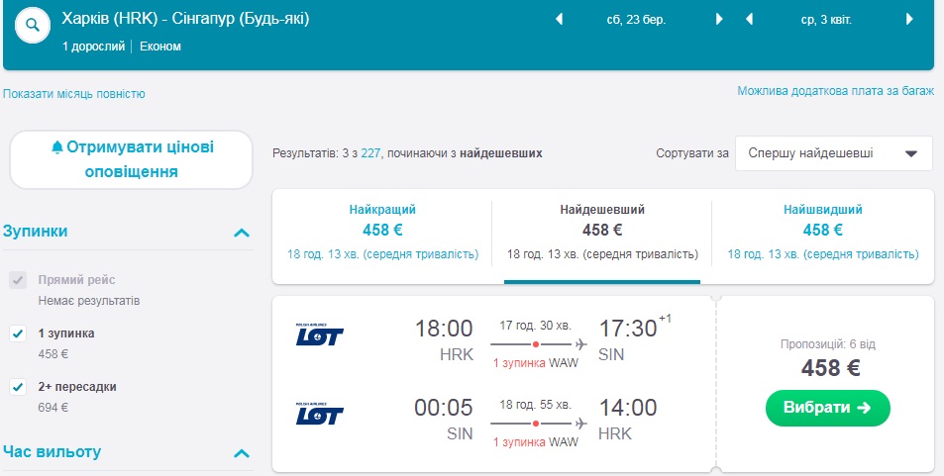Collapse the Час вильоту section

click(240, 453)
